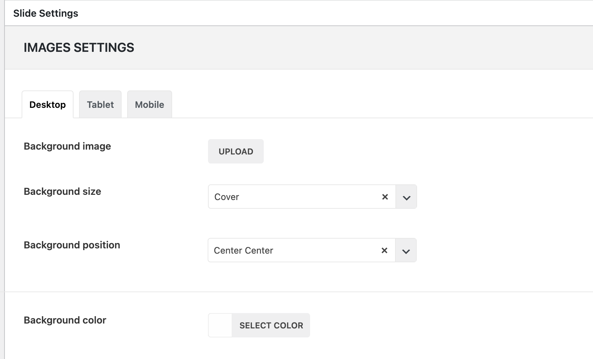Viewport: 593px width, 359px height.
Task: Clear the Center Center position value
Action: coord(384,250)
